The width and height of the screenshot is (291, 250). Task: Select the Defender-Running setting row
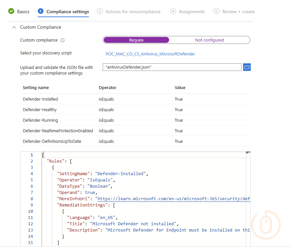click(x=135, y=120)
